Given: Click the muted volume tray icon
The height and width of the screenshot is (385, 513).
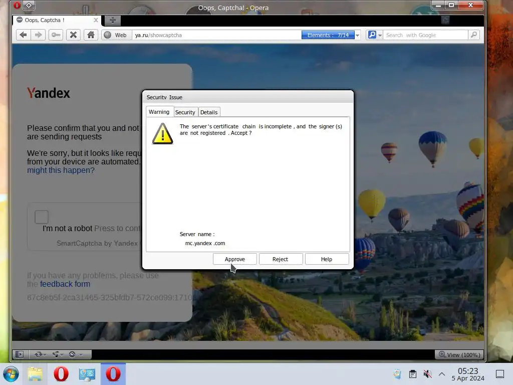Looking at the screenshot, I should point(427,374).
